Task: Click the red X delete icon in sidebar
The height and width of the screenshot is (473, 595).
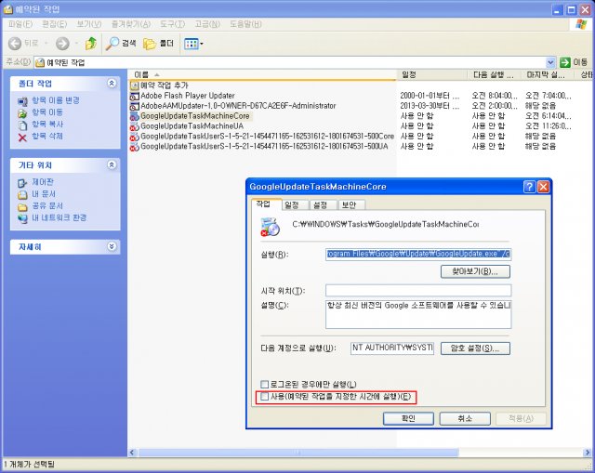Action: (x=22, y=137)
